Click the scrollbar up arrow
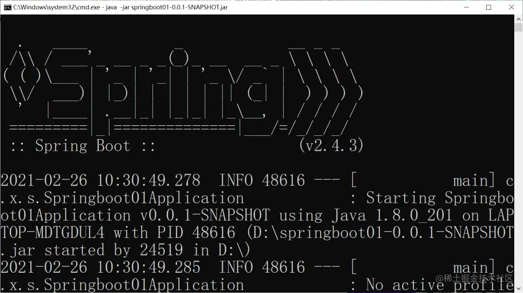 pyautogui.click(x=518, y=19)
